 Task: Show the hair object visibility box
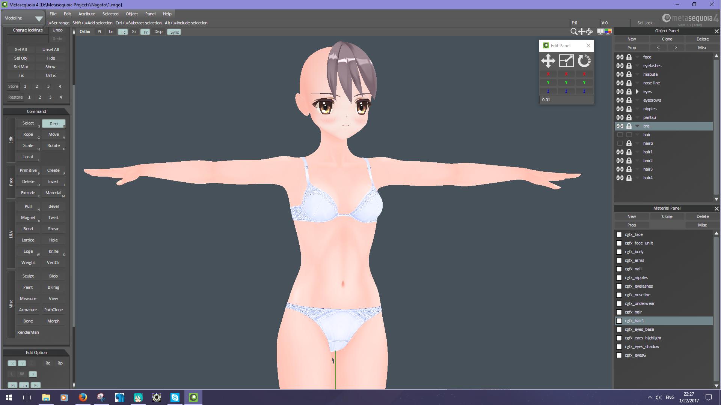point(620,135)
